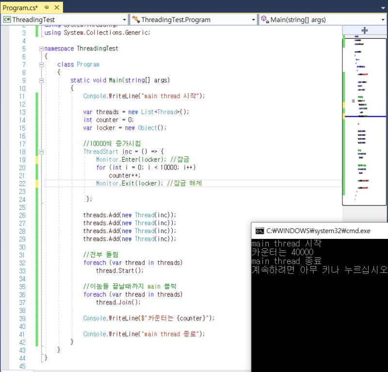Collapse the class Program block
This screenshot has height=372, width=388.
41,65
